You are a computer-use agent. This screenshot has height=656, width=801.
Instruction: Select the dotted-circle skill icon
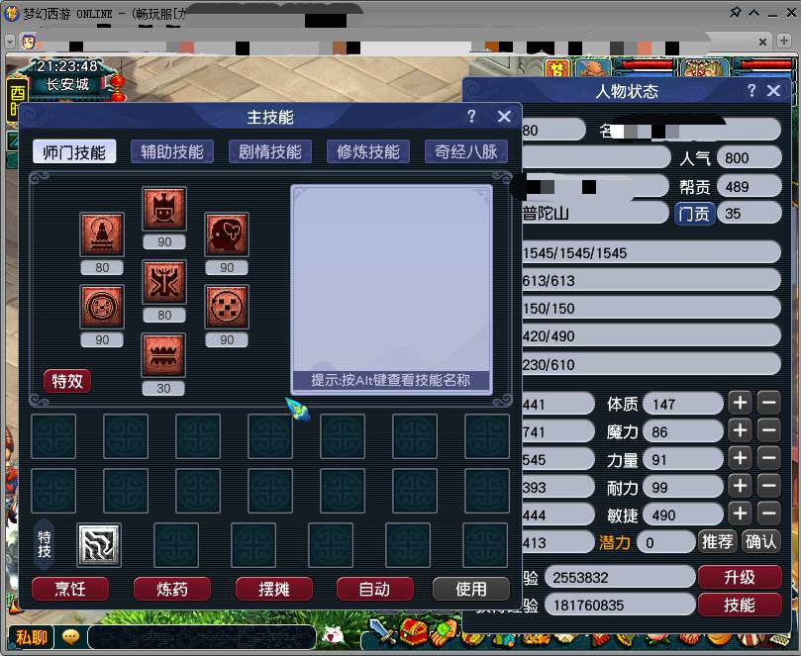(x=227, y=307)
